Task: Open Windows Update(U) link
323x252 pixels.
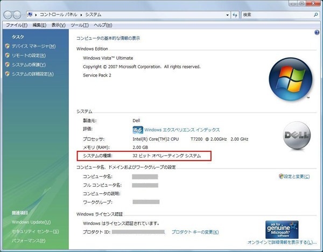Action: pos(31,222)
